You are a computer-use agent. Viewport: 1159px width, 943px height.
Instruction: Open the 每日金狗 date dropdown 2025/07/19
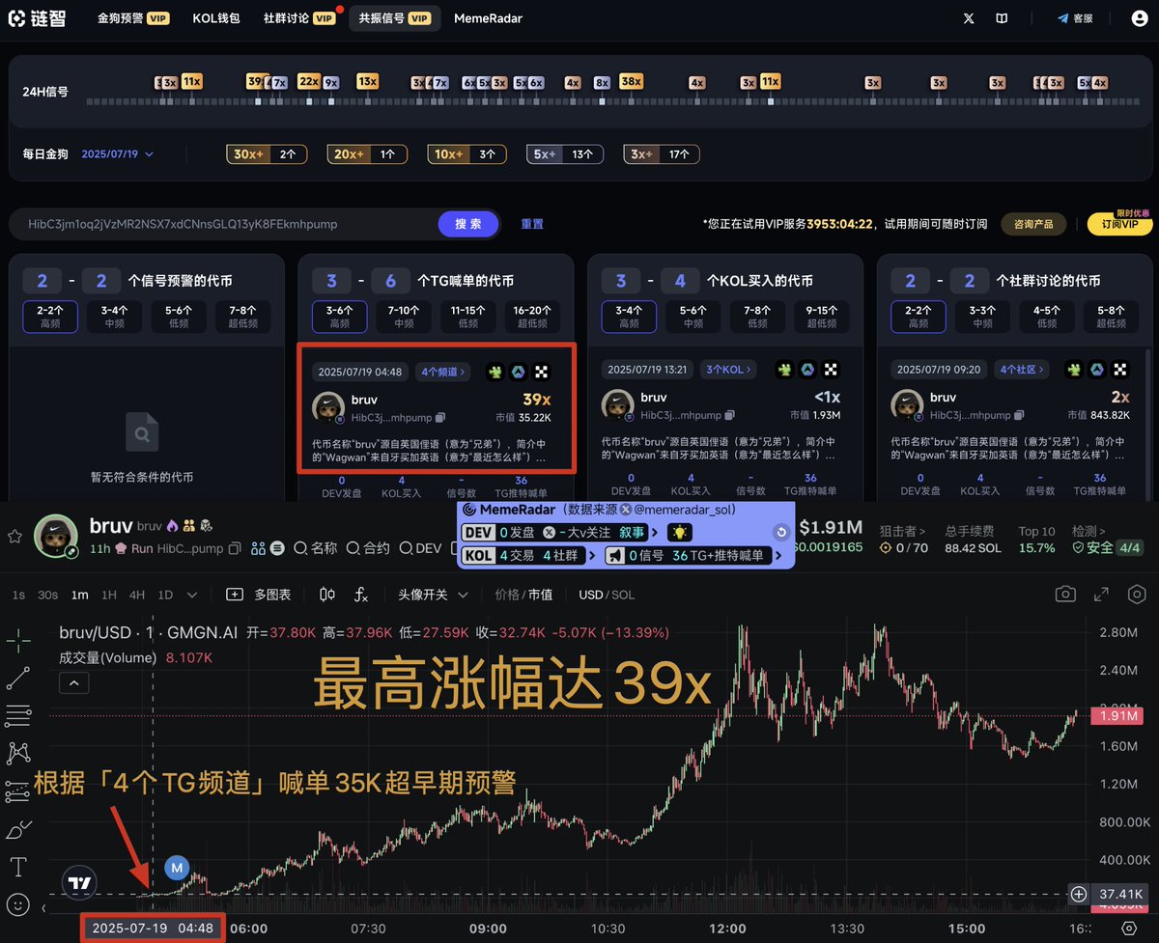(117, 153)
